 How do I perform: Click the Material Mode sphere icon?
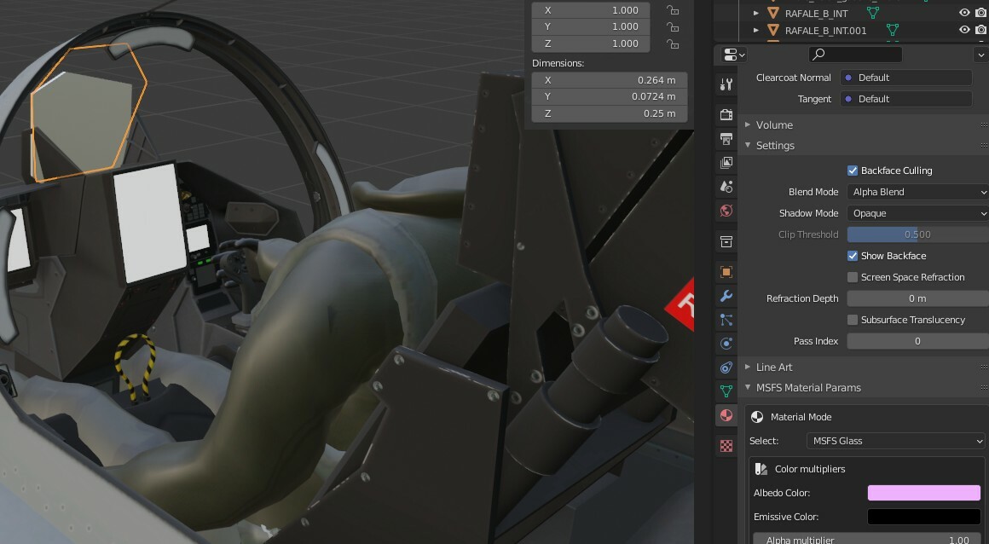[757, 417]
